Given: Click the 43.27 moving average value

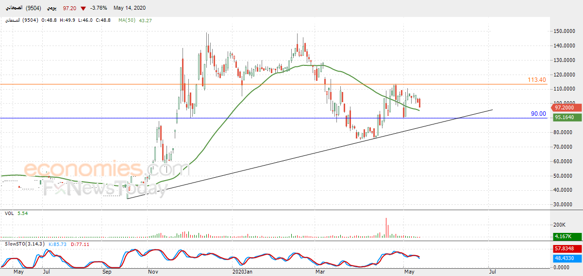Looking at the screenshot, I should pyautogui.click(x=145, y=20).
